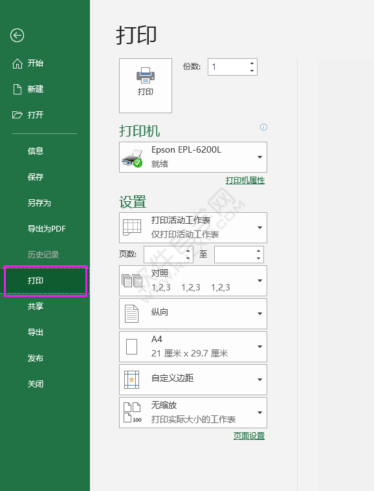Open the A4 paper size dropdown
The image size is (374, 491).
(193, 347)
